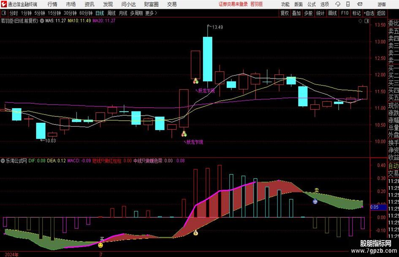Click MA10: 11.49 indicator label
Image resolution: width=399 pixels, height=257 pixels.
tap(79, 21)
